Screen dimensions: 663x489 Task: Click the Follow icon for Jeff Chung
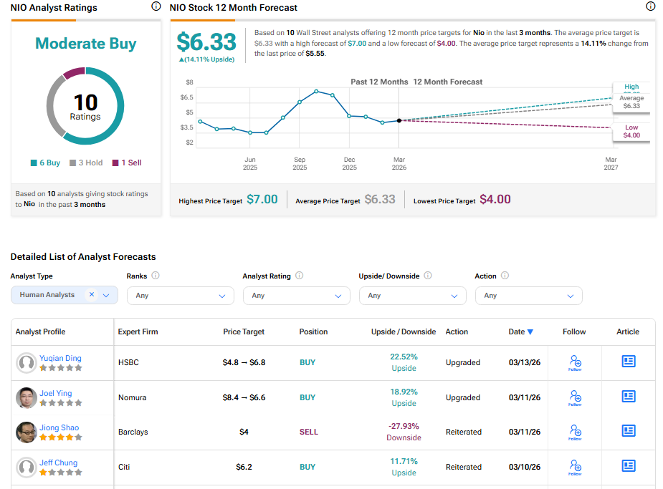coord(574,466)
